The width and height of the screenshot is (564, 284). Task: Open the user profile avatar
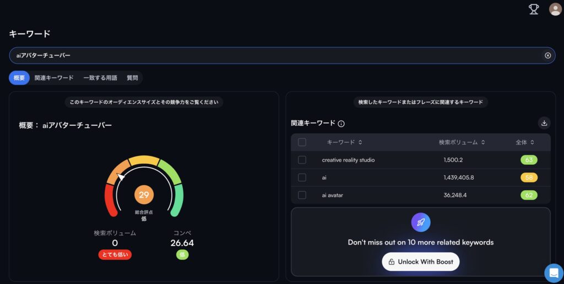click(555, 9)
